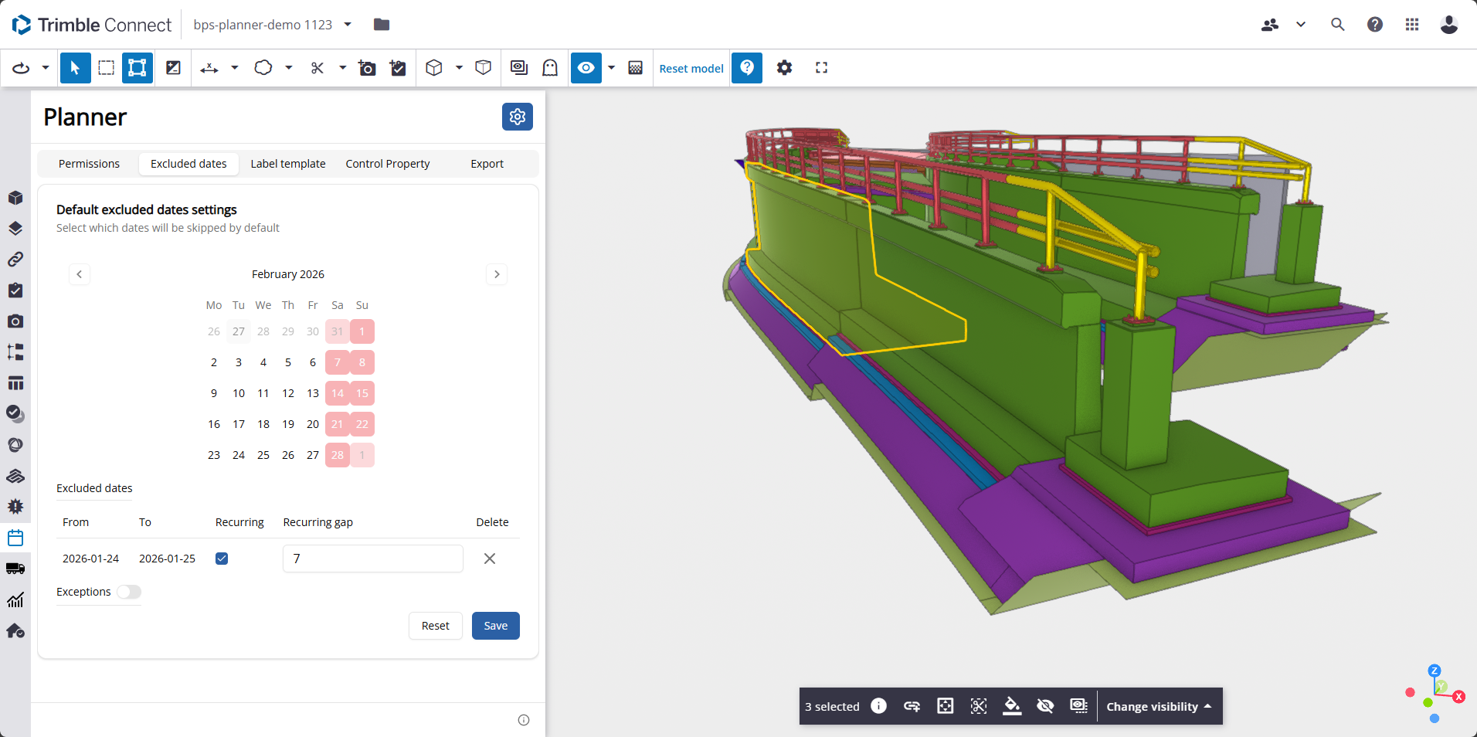Open the Planner settings gear button
1477x737 pixels.
click(x=518, y=117)
